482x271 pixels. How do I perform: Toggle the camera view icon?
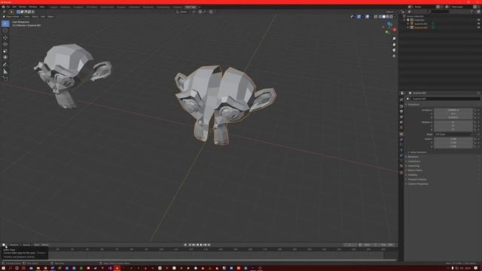(394, 50)
